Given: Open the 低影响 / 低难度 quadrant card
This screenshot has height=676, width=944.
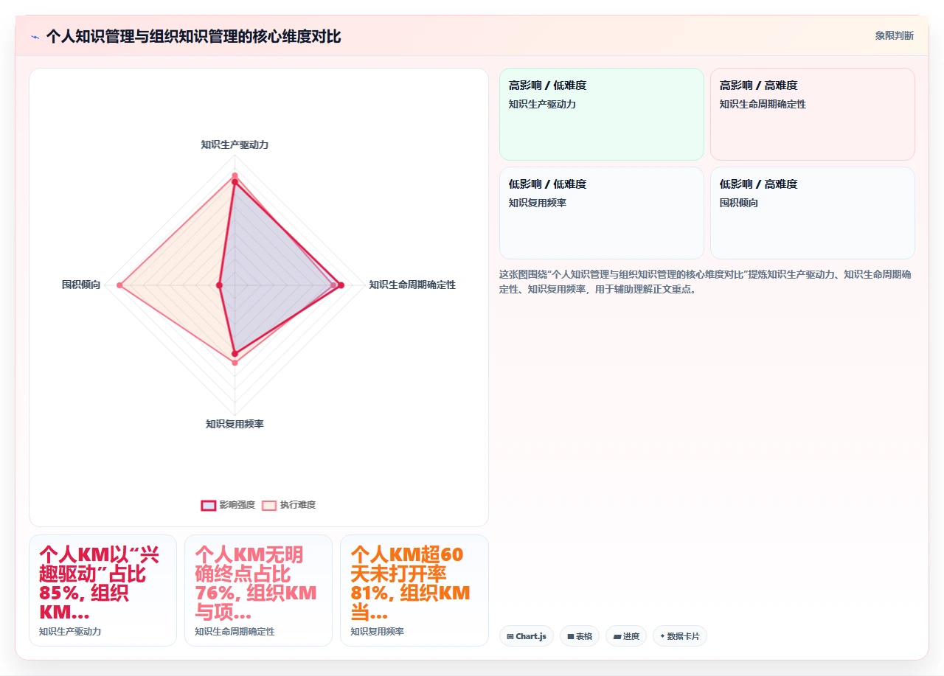Looking at the screenshot, I should (602, 213).
